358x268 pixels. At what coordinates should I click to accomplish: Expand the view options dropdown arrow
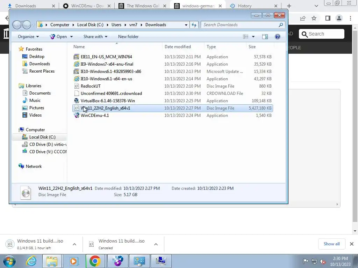pyautogui.click(x=253, y=37)
